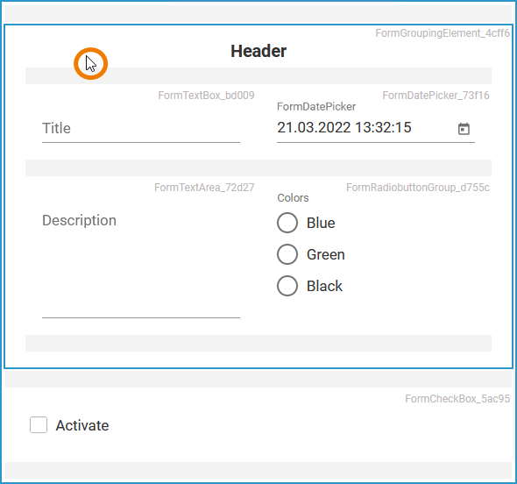This screenshot has height=484, width=517.
Task: Click the FormDatePicker_73f16 identifier label
Action: [x=436, y=96]
